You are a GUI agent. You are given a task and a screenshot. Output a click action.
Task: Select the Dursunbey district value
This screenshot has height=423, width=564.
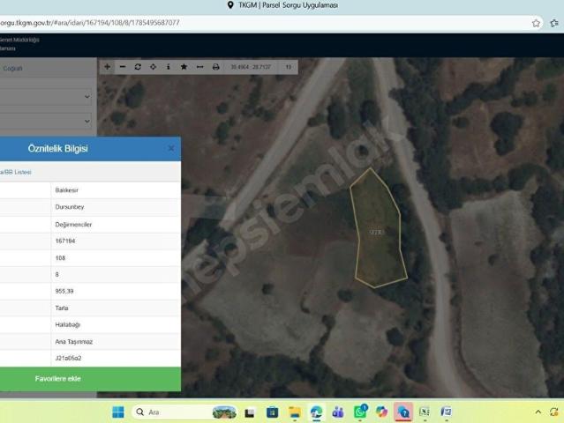(70, 207)
